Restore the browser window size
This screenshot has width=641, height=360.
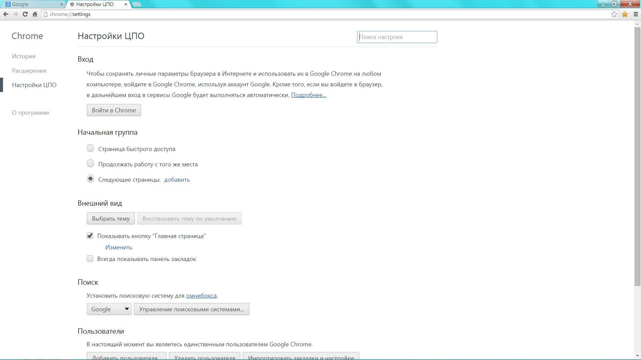coord(614,4)
